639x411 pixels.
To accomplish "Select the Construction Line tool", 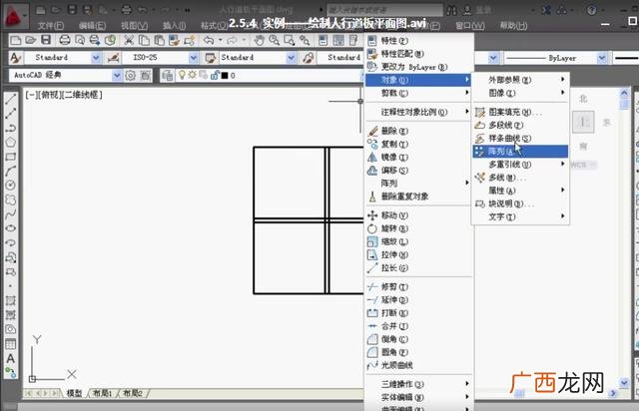I will [x=10, y=114].
